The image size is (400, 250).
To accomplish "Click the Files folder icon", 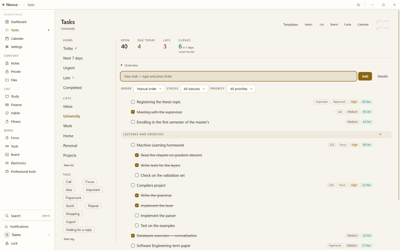I will (7, 80).
